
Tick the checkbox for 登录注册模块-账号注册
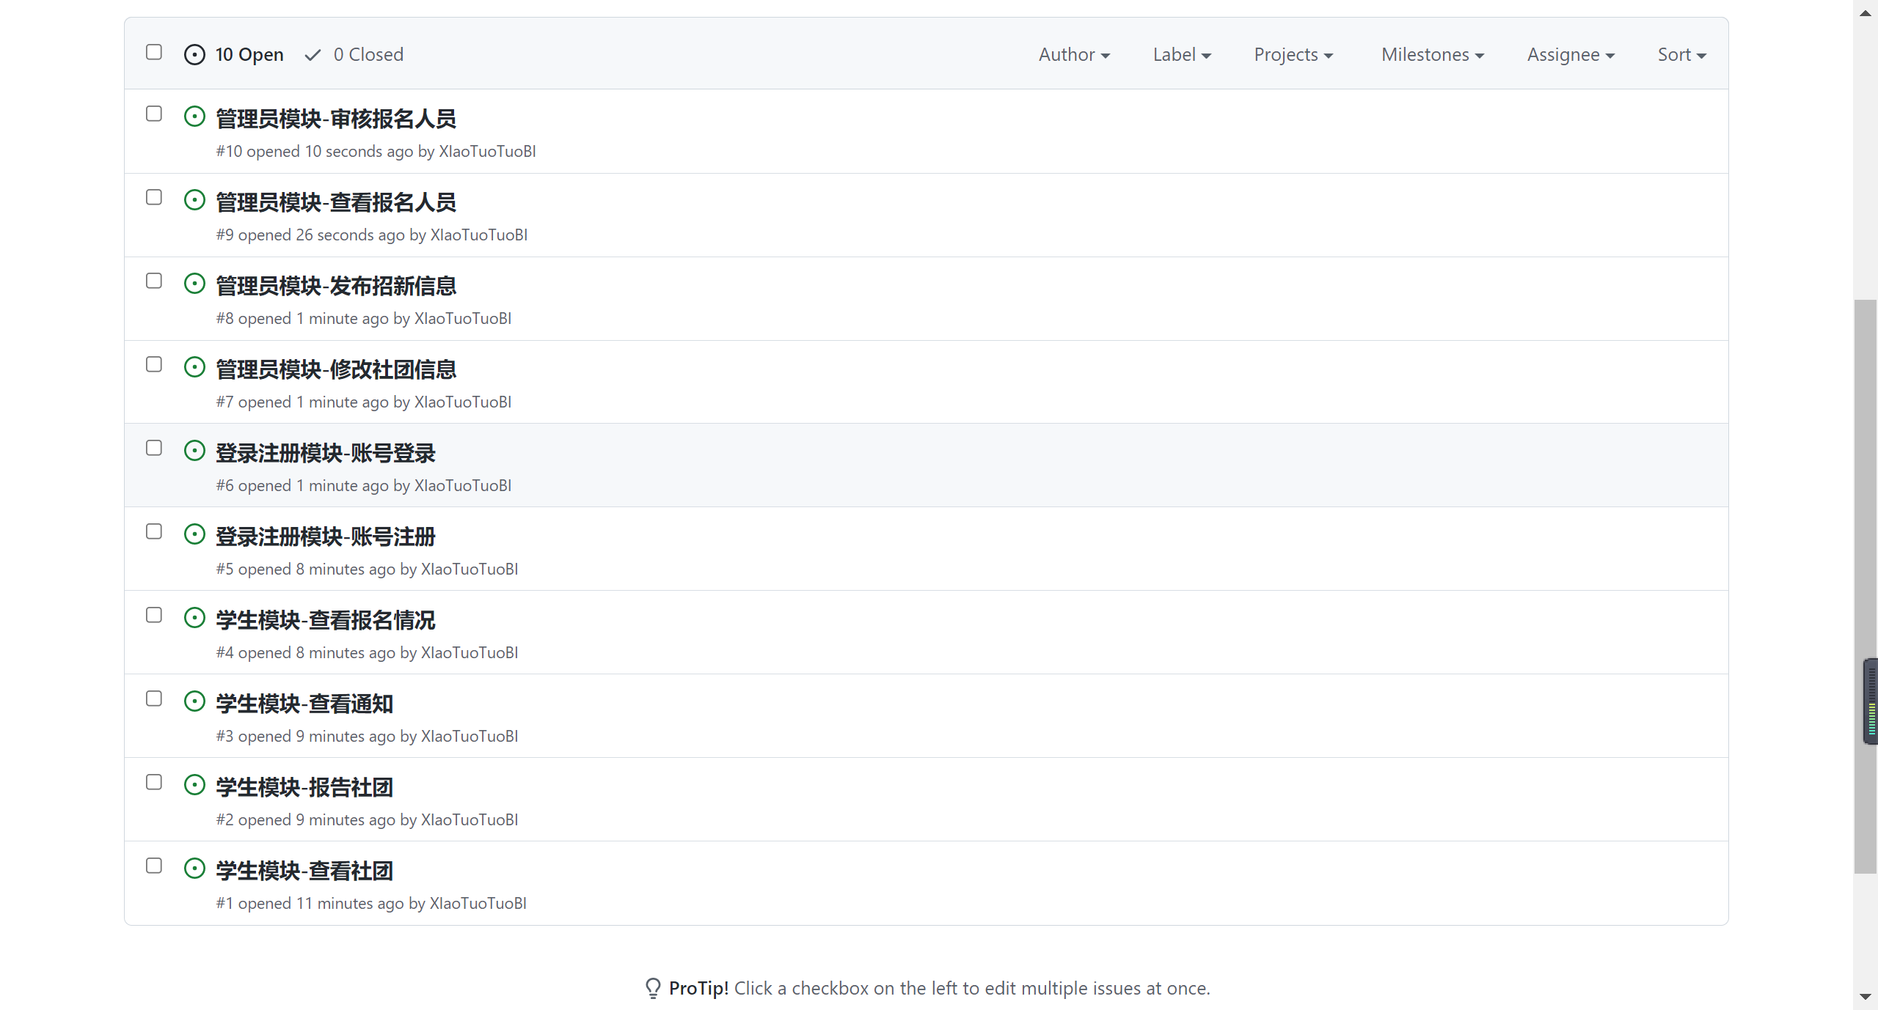pos(154,531)
